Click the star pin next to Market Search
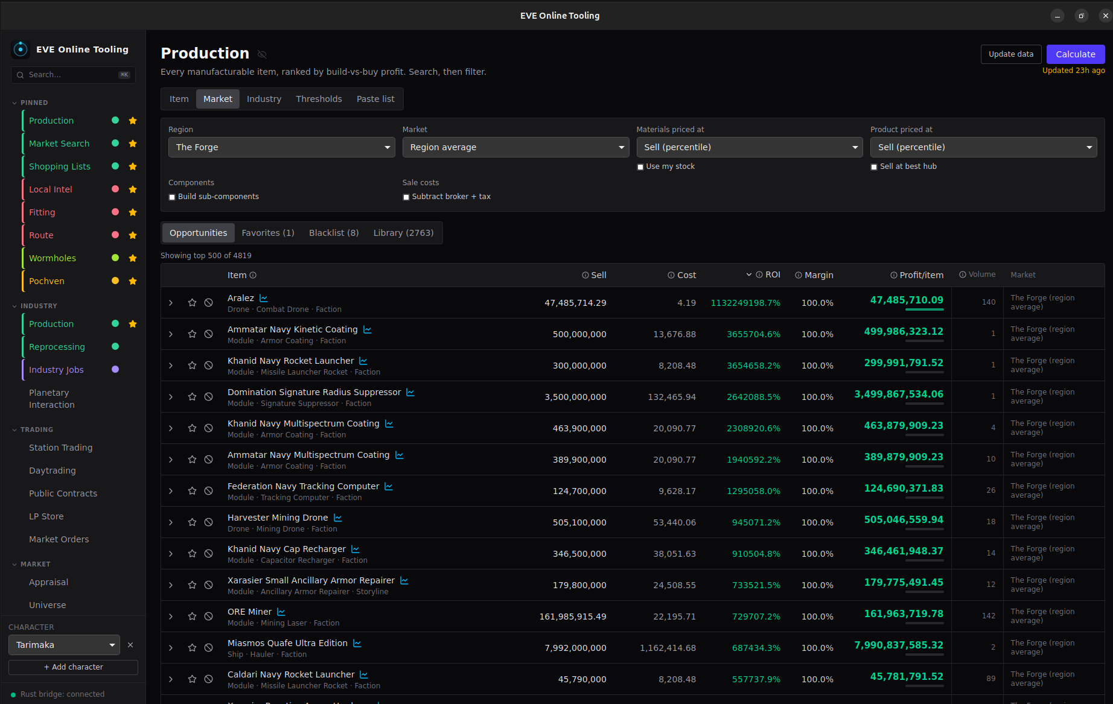The height and width of the screenshot is (704, 1113). pyautogui.click(x=133, y=144)
